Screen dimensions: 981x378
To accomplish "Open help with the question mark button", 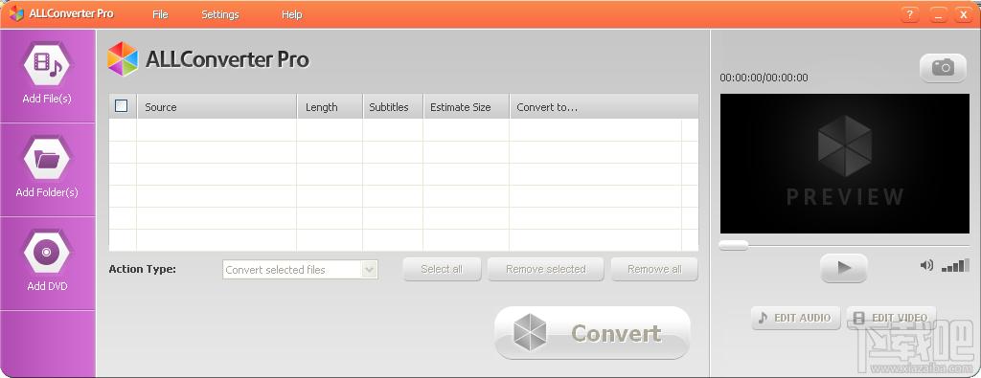I will click(x=910, y=14).
